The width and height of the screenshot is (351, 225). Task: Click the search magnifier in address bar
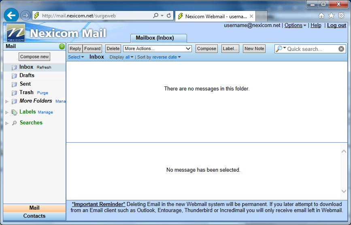coord(155,15)
